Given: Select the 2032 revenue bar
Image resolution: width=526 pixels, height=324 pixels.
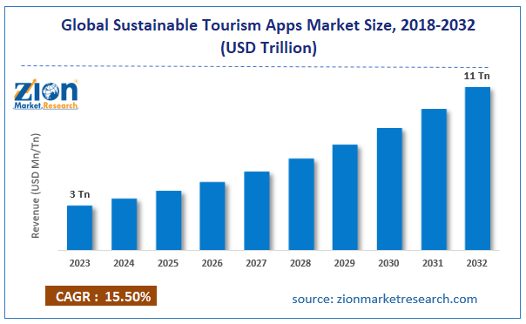Looking at the screenshot, I should [477, 169].
